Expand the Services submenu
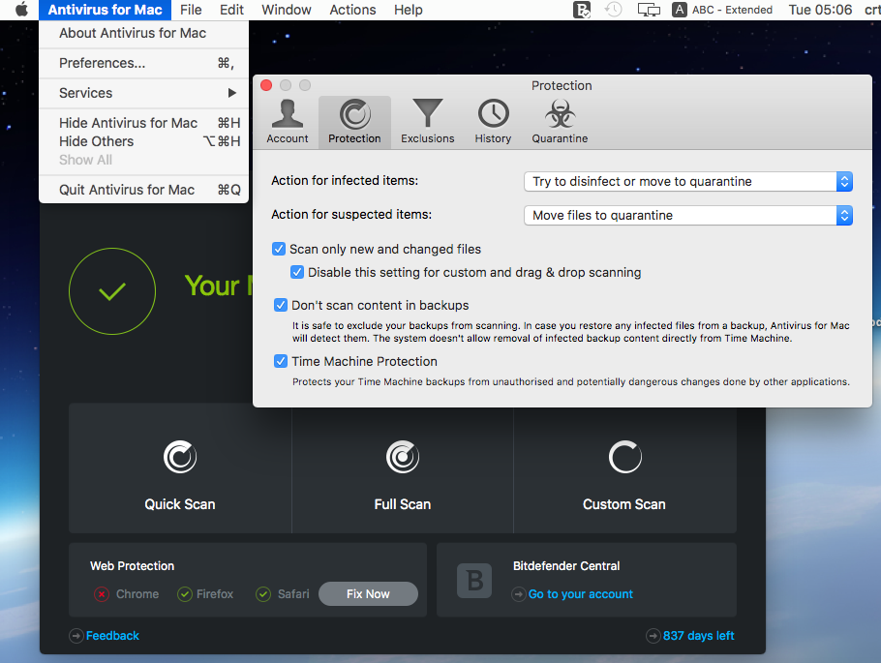This screenshot has width=881, height=663. [x=144, y=93]
